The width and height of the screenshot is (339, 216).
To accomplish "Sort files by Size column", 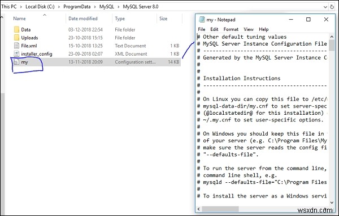I will [x=163, y=19].
